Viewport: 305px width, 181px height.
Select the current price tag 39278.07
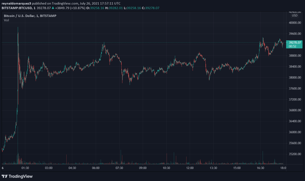coord(294,44)
